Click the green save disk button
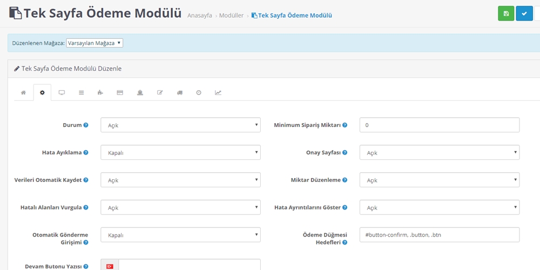 506,13
